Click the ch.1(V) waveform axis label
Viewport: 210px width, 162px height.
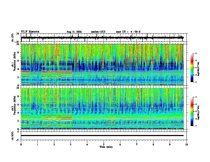13,38
